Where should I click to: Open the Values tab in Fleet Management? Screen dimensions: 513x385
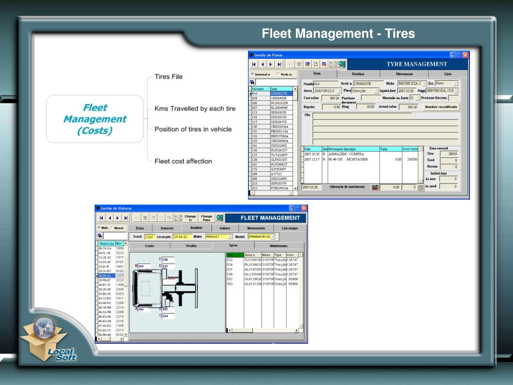(225, 228)
